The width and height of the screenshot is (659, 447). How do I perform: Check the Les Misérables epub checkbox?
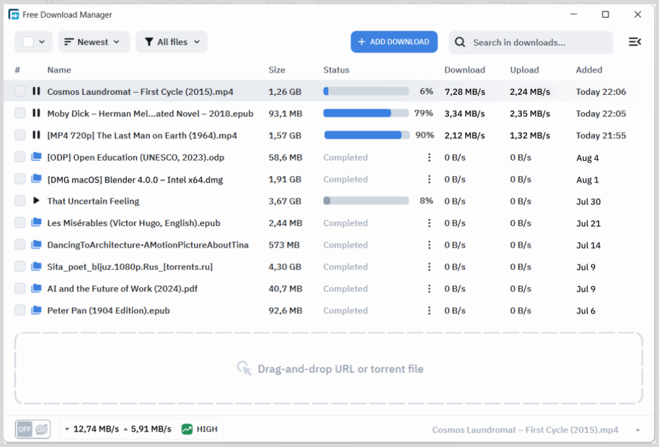point(20,222)
